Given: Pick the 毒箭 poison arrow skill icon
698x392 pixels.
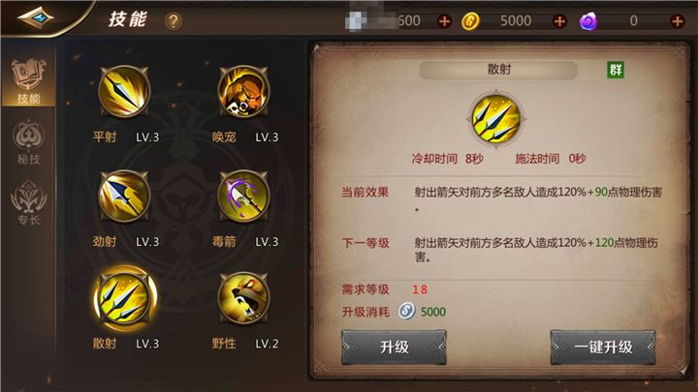Looking at the screenshot, I should pos(243,196).
